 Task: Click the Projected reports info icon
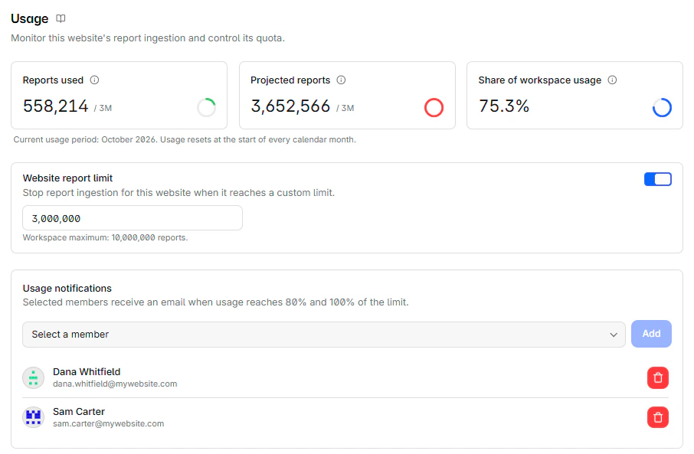(x=341, y=80)
